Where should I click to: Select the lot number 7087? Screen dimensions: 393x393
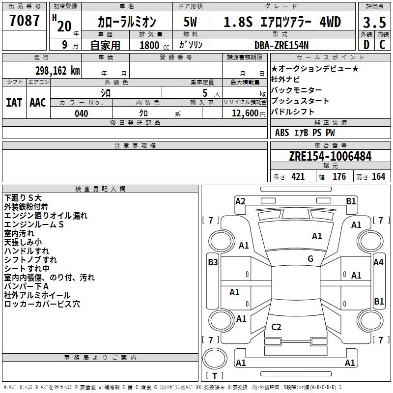coord(24,20)
